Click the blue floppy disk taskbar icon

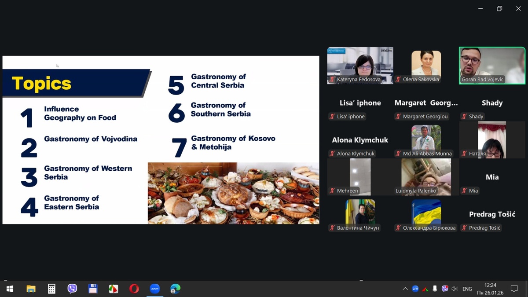point(93,289)
